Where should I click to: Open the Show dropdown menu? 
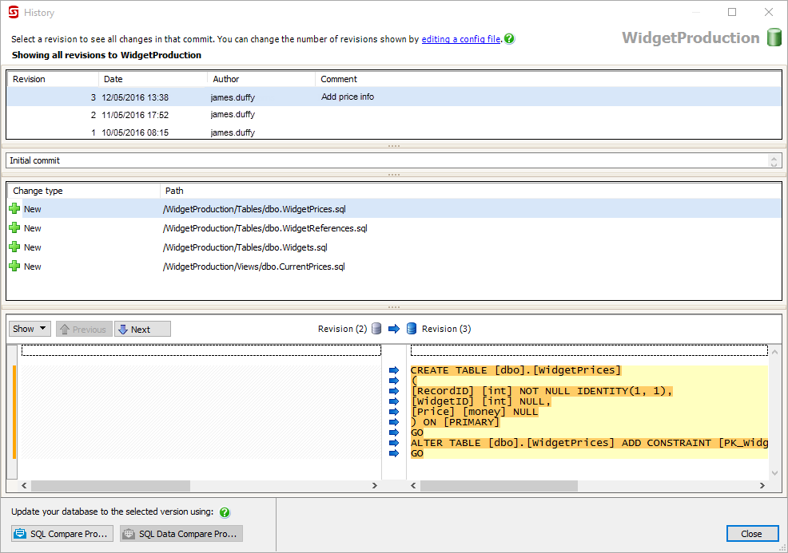coord(30,329)
